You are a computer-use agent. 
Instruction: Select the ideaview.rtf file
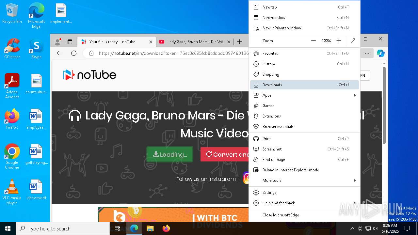click(x=36, y=190)
